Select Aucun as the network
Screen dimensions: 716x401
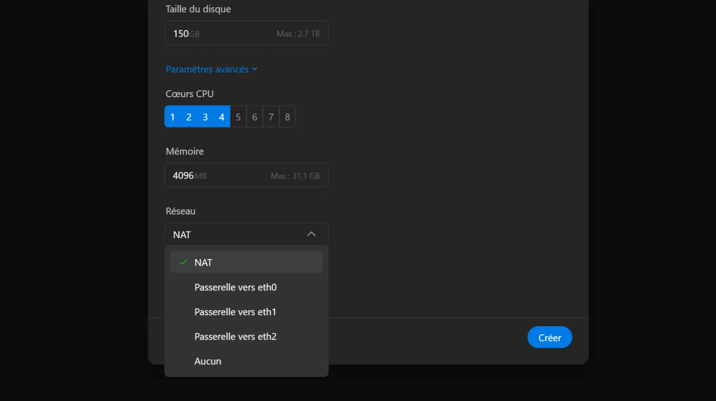coord(208,361)
